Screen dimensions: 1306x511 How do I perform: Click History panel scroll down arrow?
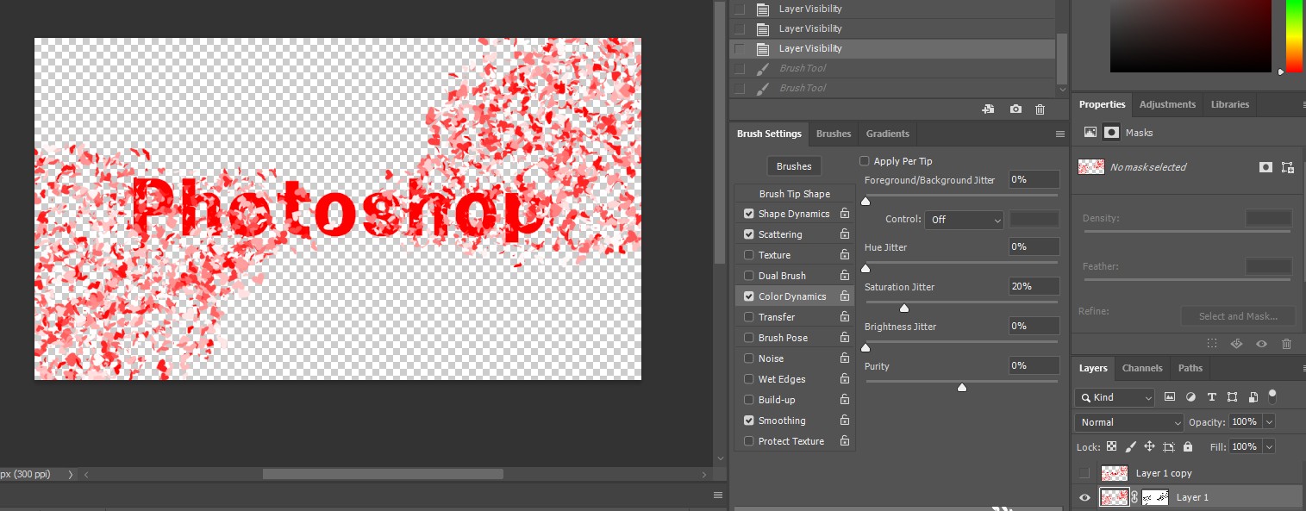click(1062, 89)
